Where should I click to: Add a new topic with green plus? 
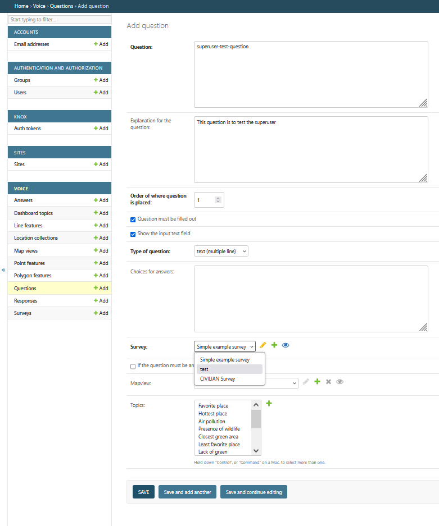coord(269,403)
